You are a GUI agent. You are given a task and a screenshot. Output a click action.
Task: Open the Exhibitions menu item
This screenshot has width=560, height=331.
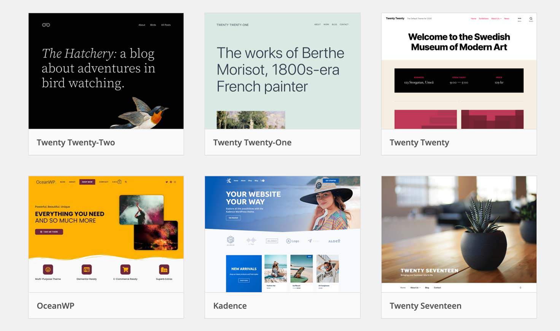[484, 18]
